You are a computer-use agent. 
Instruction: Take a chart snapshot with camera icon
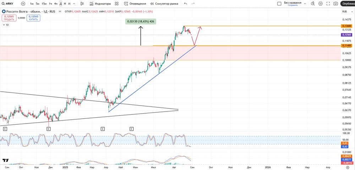336,4
